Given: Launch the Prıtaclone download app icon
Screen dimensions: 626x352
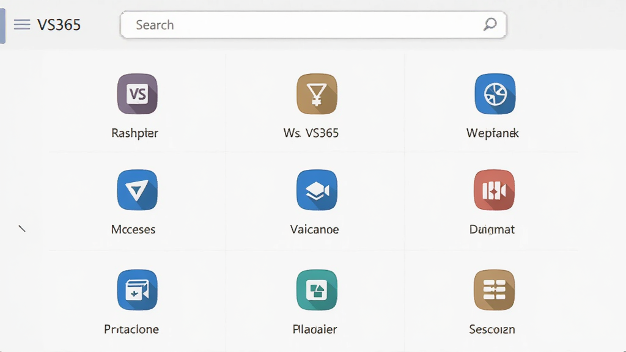Looking at the screenshot, I should pos(138,290).
